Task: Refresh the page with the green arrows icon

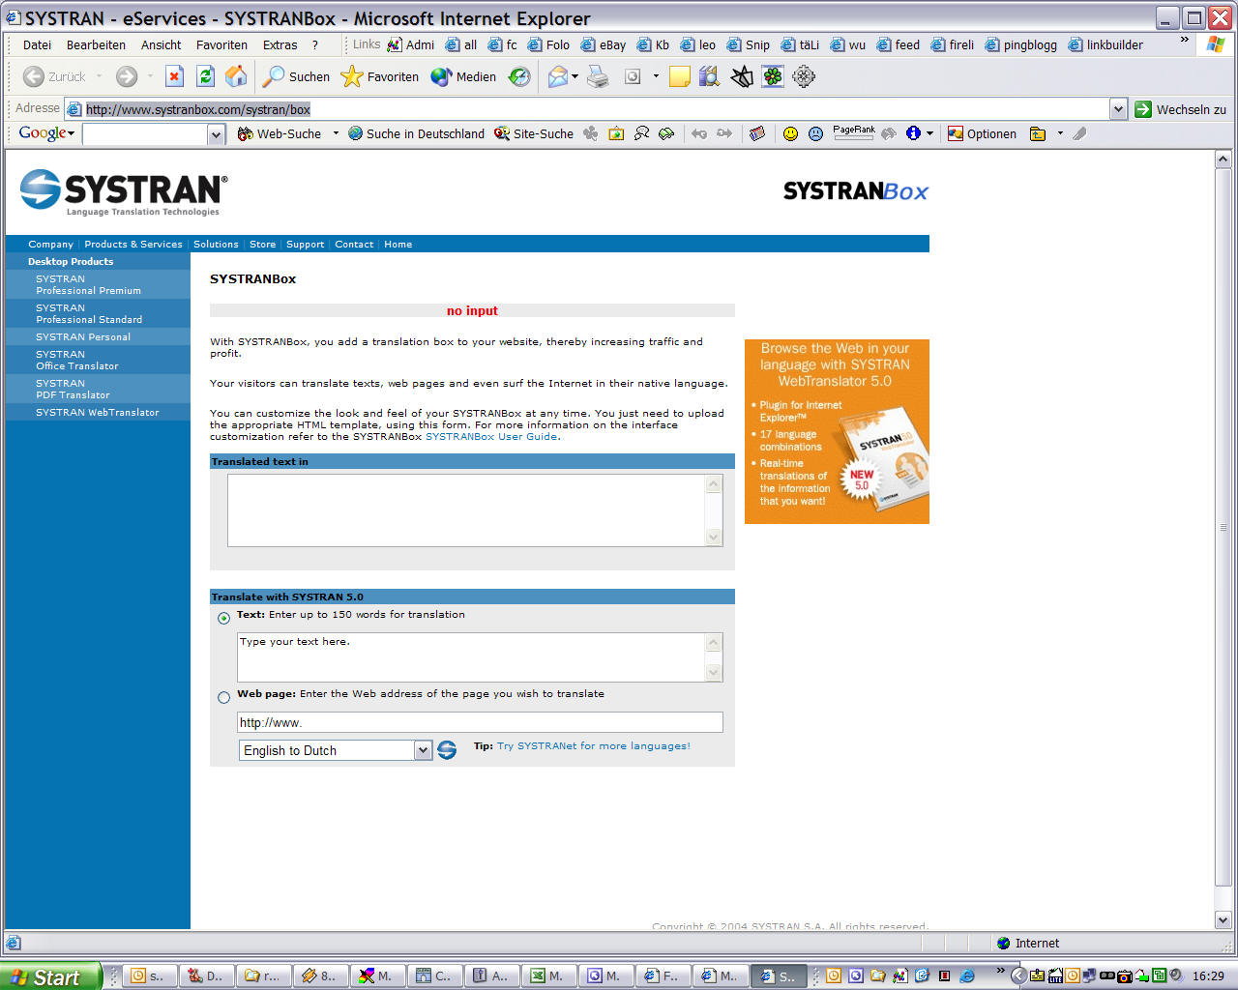Action: [205, 77]
